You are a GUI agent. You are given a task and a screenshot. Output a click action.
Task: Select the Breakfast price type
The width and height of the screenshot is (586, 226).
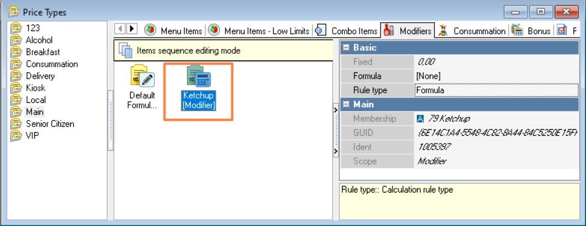(43, 52)
